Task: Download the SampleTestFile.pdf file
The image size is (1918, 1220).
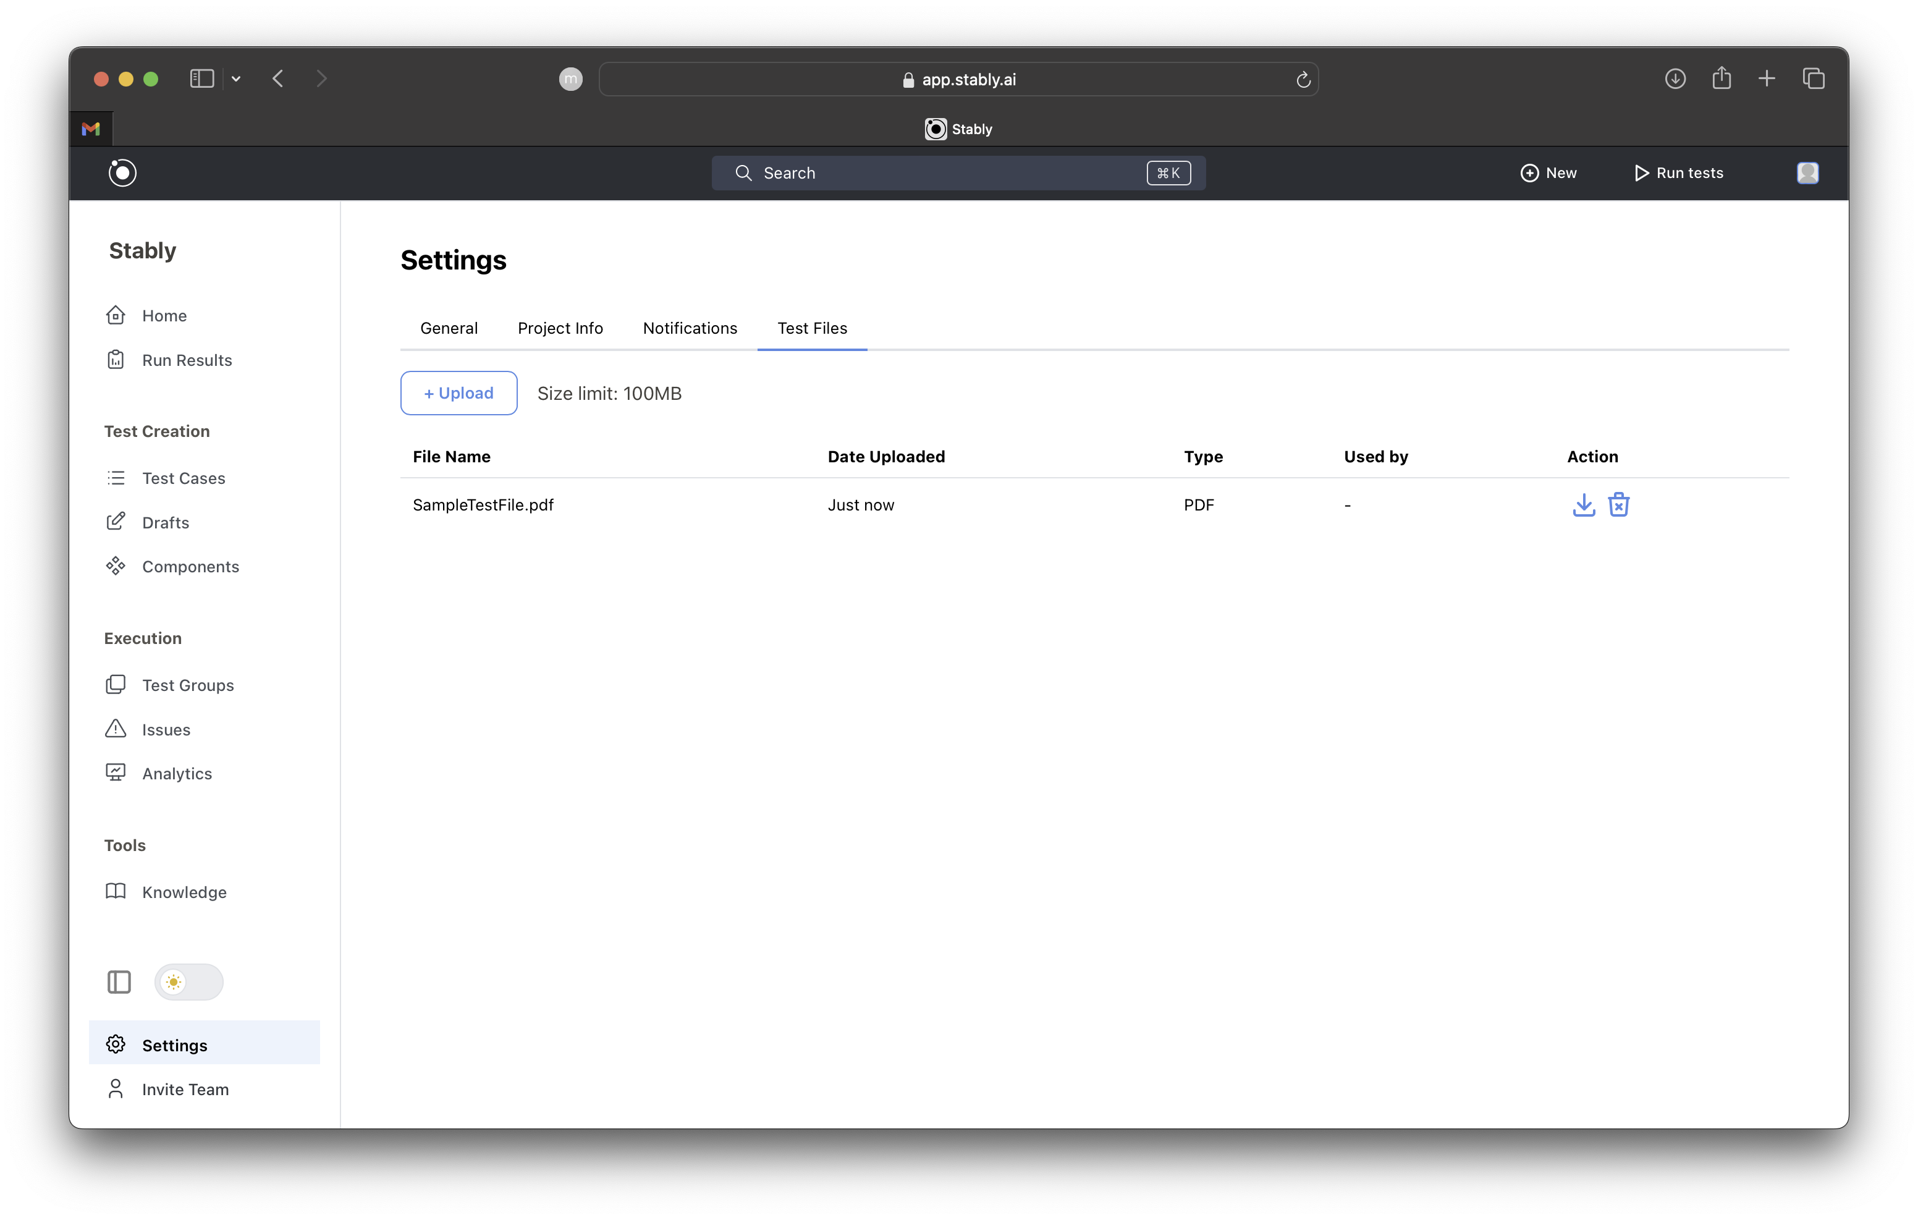Action: (x=1584, y=504)
